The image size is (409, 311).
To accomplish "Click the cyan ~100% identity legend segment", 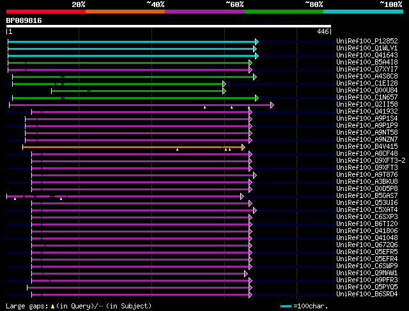I will click(363, 11).
